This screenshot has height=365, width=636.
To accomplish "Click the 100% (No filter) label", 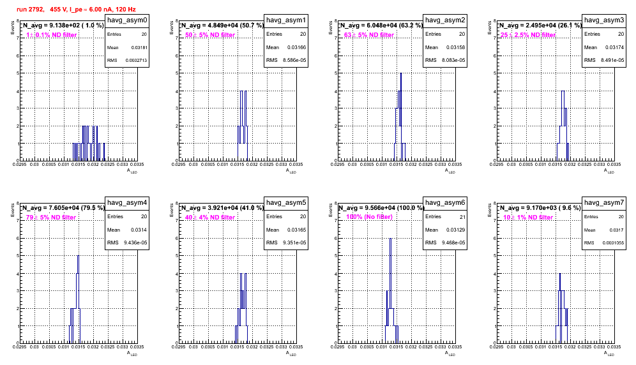I will pos(370,217).
